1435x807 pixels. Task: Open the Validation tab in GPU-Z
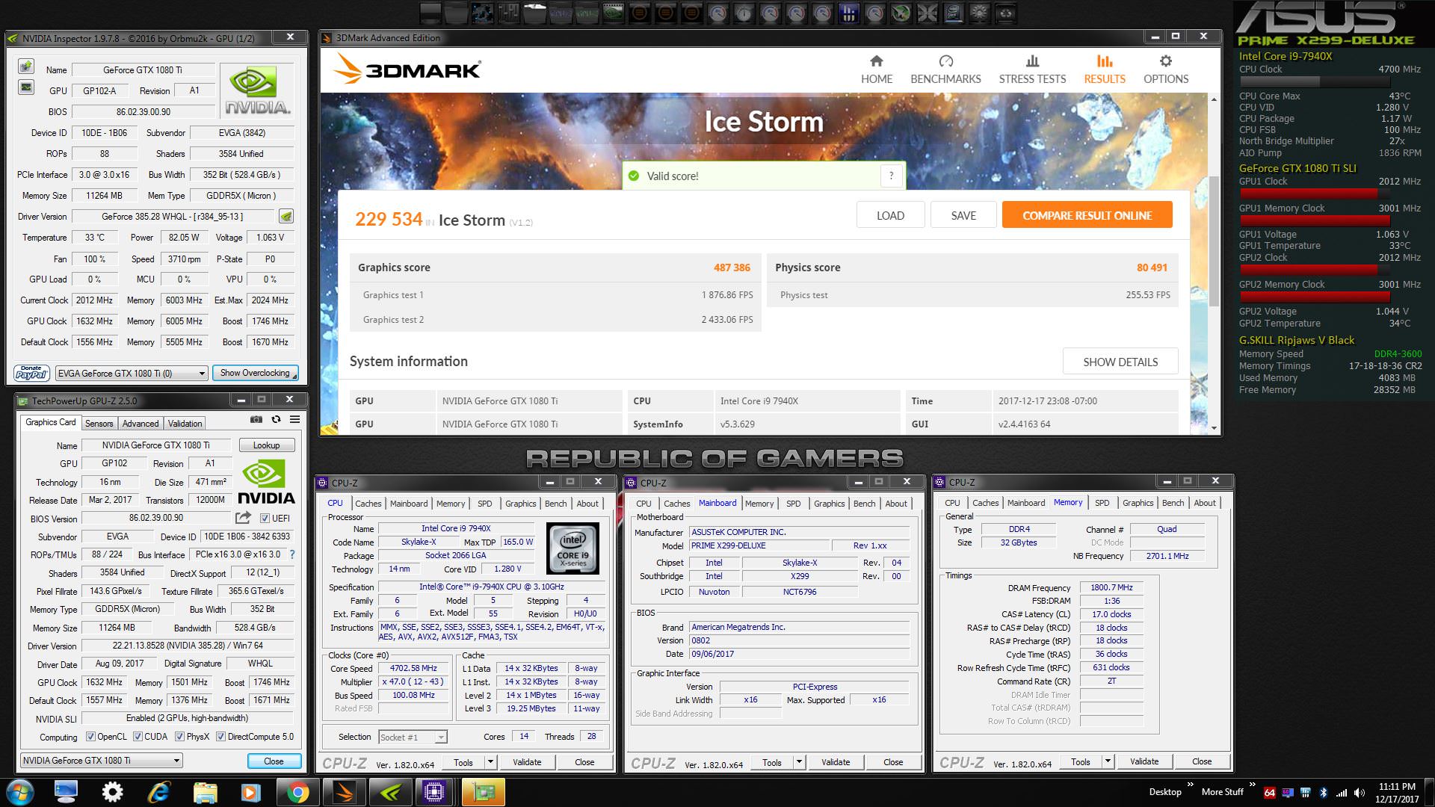point(185,423)
